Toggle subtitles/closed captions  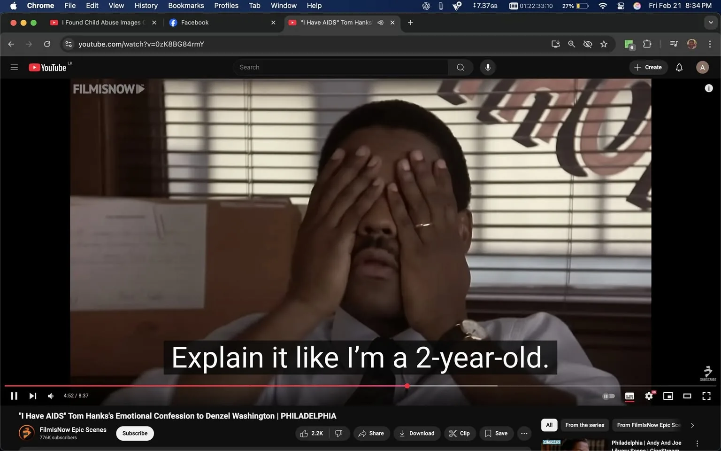629,396
